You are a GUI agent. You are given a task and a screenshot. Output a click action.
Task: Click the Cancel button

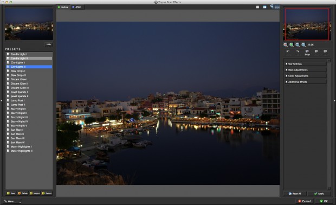point(305,201)
